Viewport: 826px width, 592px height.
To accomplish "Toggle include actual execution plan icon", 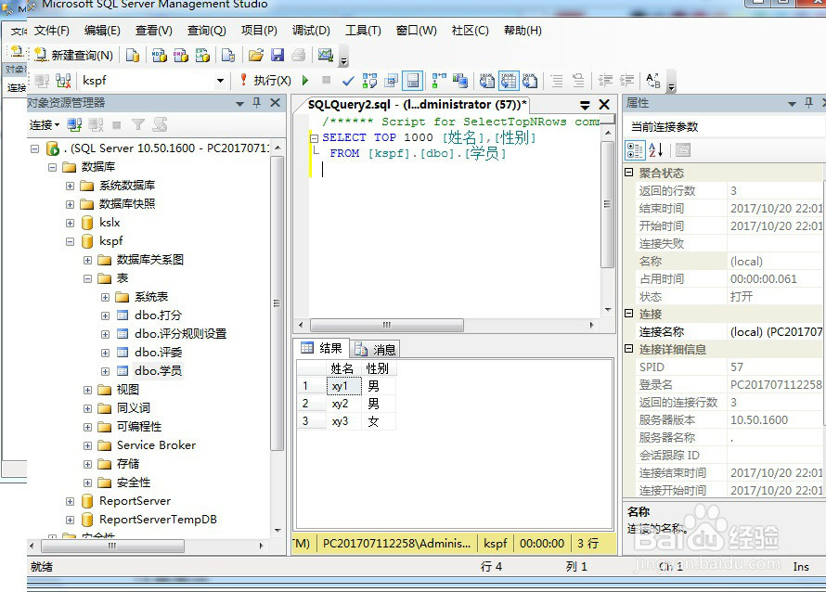I will (x=439, y=81).
